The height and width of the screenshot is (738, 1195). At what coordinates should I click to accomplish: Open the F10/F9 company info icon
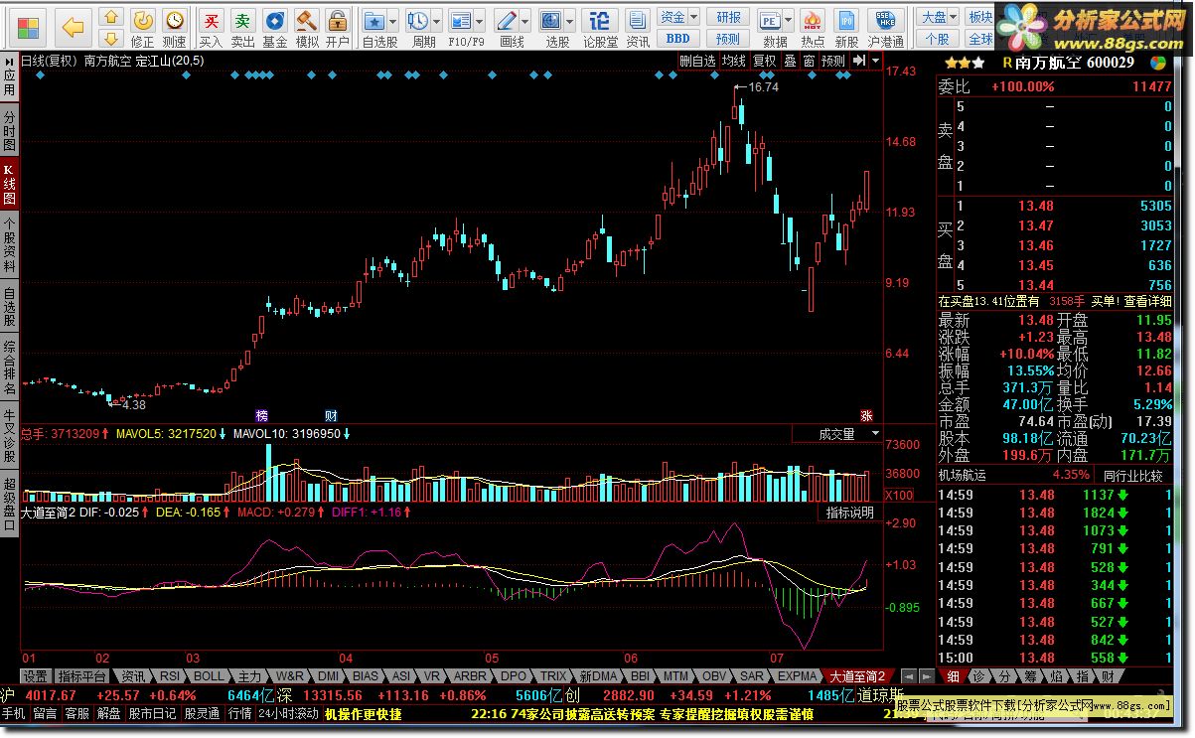tap(460, 20)
